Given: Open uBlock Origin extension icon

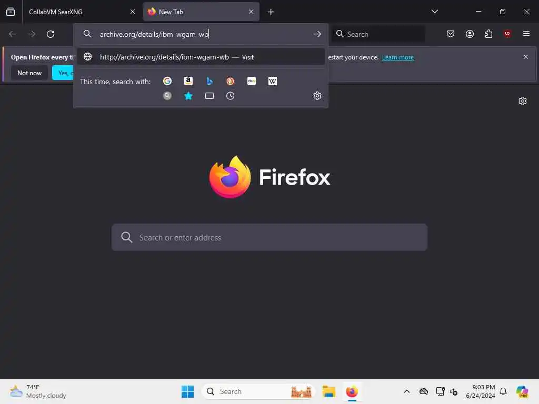Looking at the screenshot, I should (x=507, y=34).
